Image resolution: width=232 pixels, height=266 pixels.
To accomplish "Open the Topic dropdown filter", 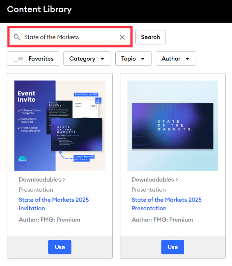I will tap(134, 59).
